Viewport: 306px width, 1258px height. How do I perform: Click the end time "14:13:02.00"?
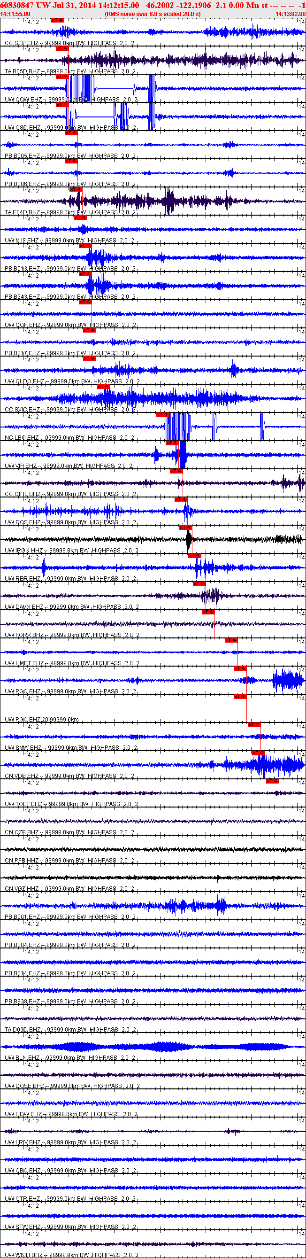coord(291,14)
